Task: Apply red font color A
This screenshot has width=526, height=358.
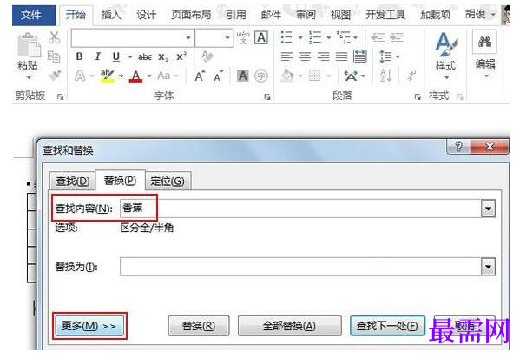Action: pyautogui.click(x=136, y=76)
